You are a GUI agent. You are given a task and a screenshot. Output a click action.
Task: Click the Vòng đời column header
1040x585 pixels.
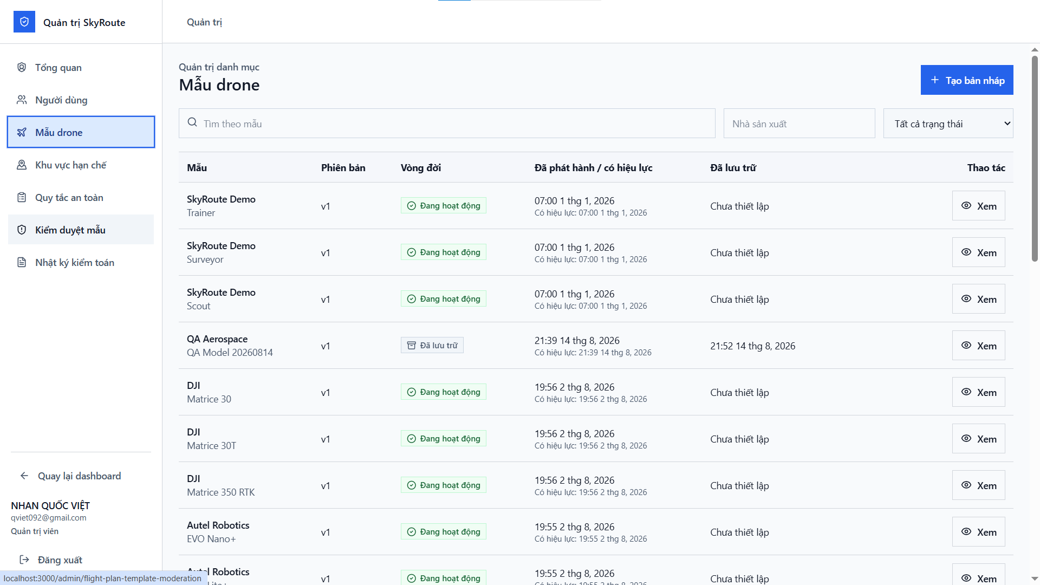[420, 167]
